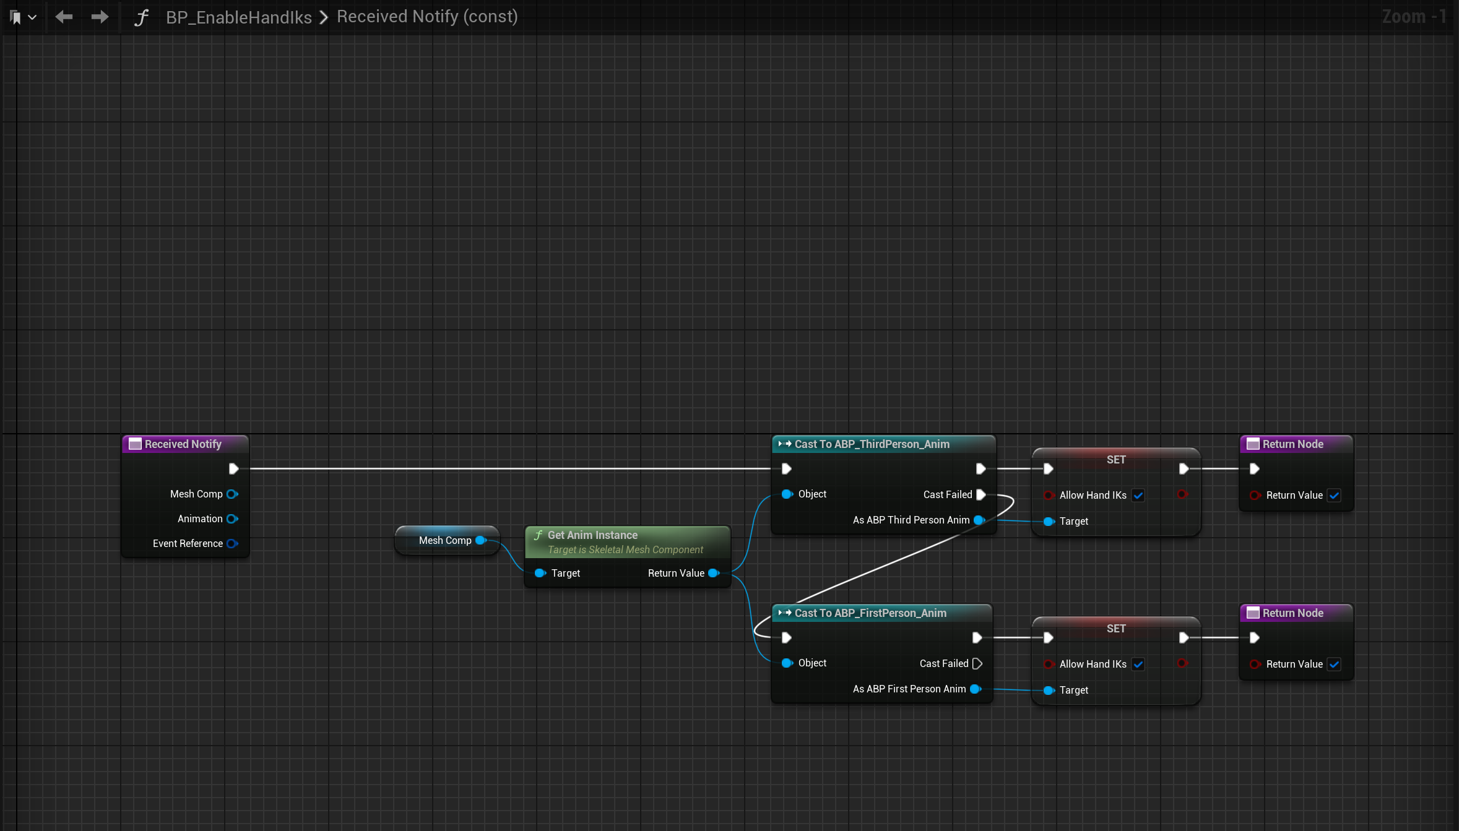1459x831 pixels.
Task: Select the Cast To ABP_FirstPerson_Anim node title
Action: (x=870, y=613)
